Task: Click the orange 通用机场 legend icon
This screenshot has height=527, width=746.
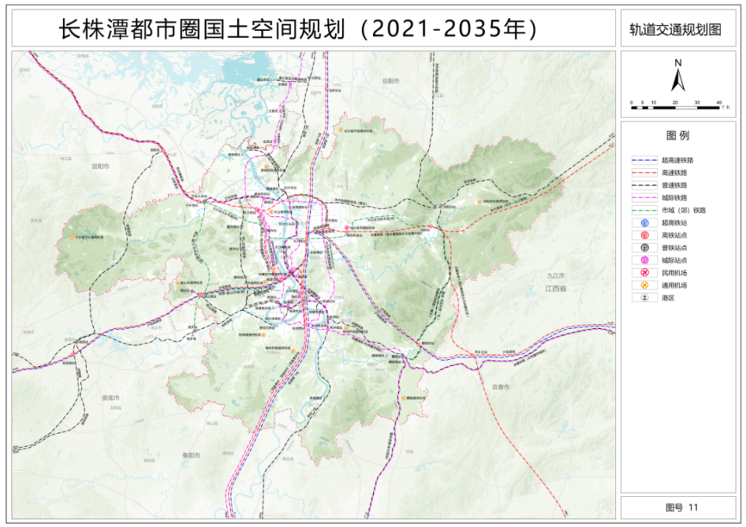Action: click(x=645, y=285)
